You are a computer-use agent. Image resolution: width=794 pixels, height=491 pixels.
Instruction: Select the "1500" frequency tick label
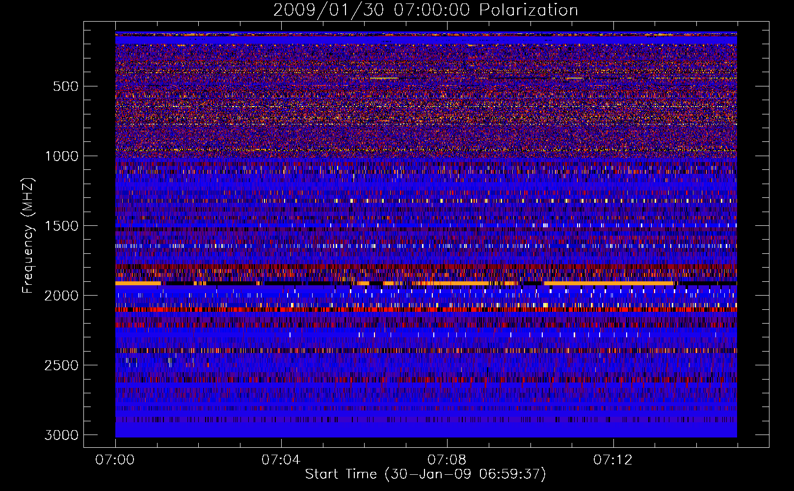61,226
